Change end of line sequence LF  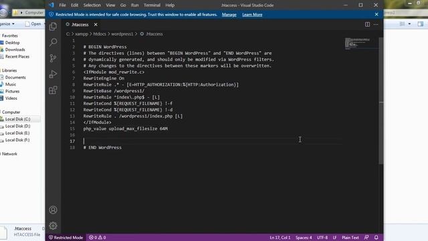point(334,238)
